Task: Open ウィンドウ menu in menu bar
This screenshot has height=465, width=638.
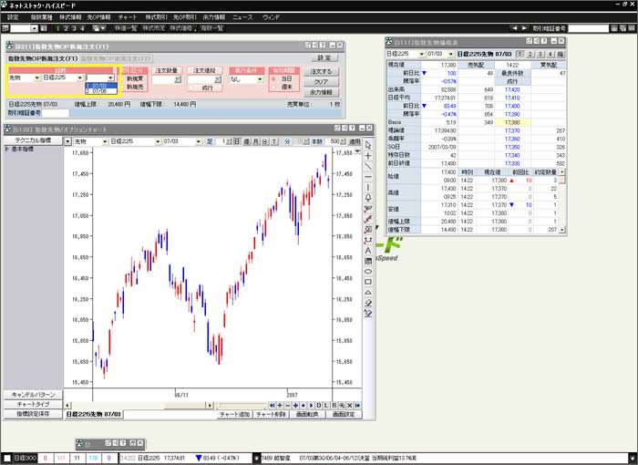Action: coord(271,17)
